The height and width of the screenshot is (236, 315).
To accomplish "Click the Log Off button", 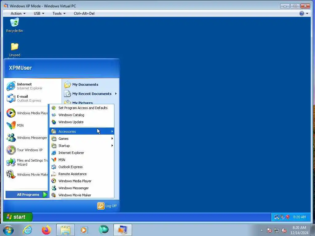I will (107, 206).
